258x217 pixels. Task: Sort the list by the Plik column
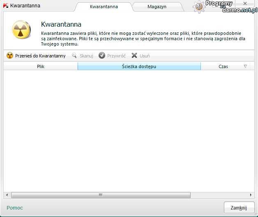click(x=41, y=66)
